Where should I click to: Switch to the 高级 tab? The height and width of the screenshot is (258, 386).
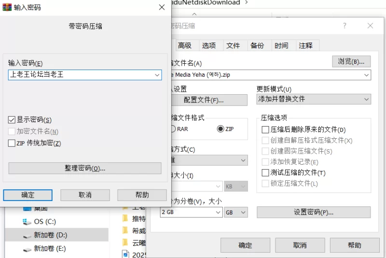click(185, 45)
